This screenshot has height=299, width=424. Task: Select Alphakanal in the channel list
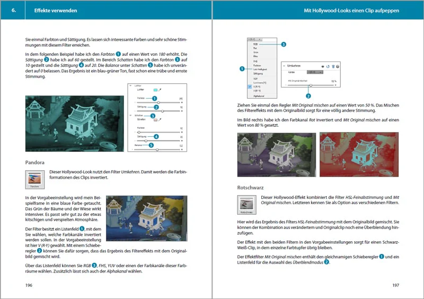[x=259, y=96]
